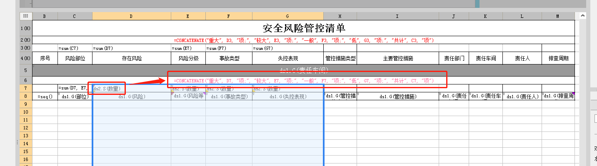This screenshot has width=597, height=166.
Task: Click the 失控表现 header cell
Action: [288, 58]
